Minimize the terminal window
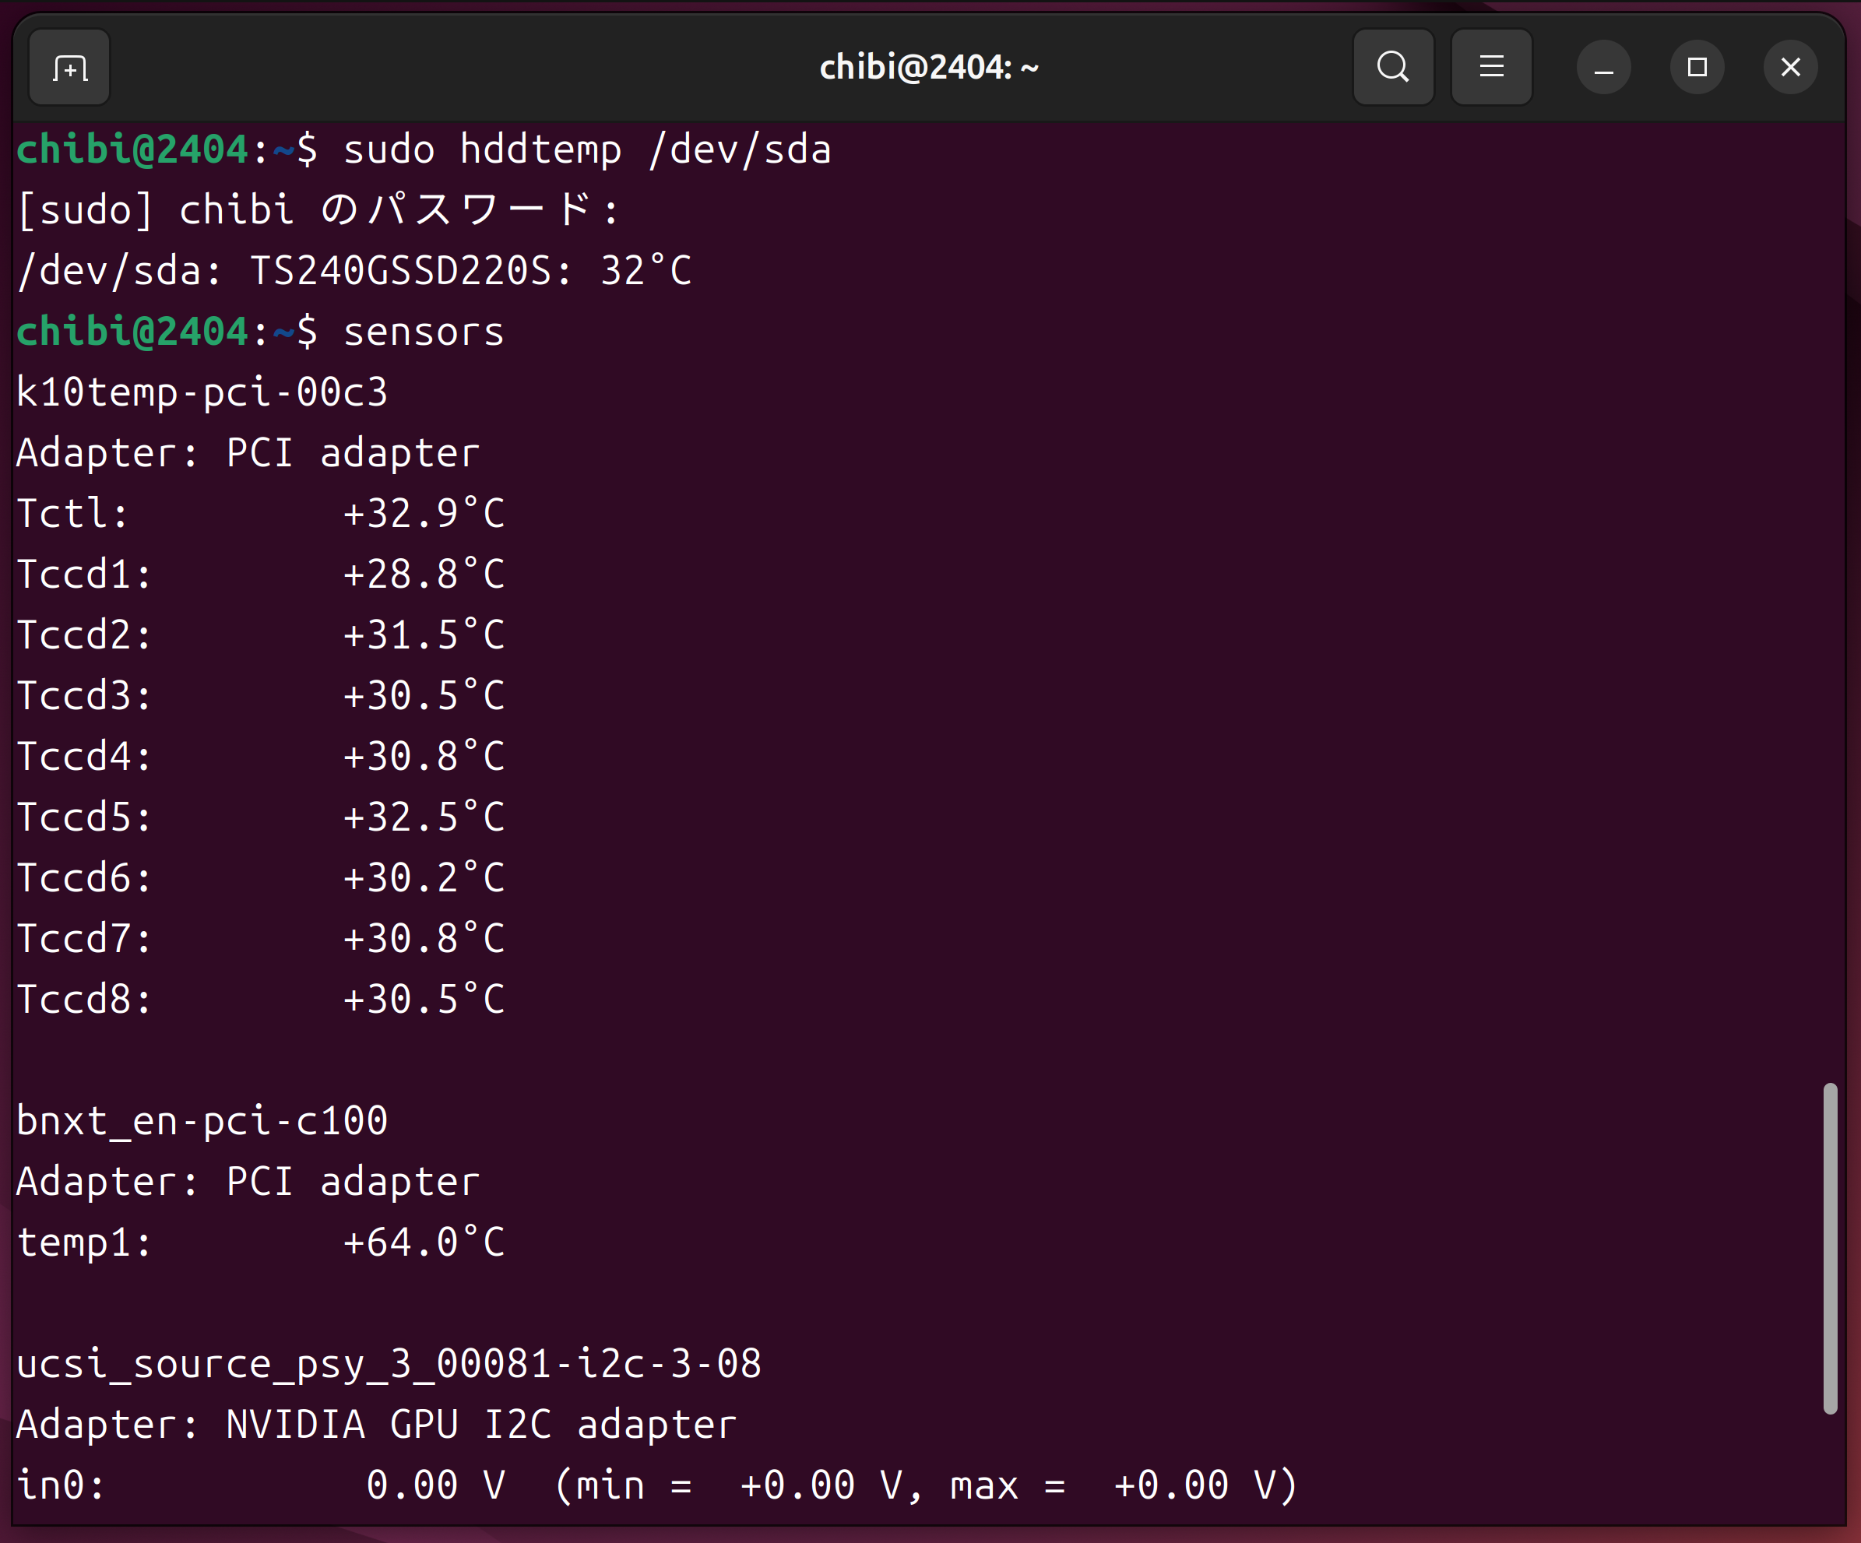The width and height of the screenshot is (1861, 1543). (x=1603, y=67)
